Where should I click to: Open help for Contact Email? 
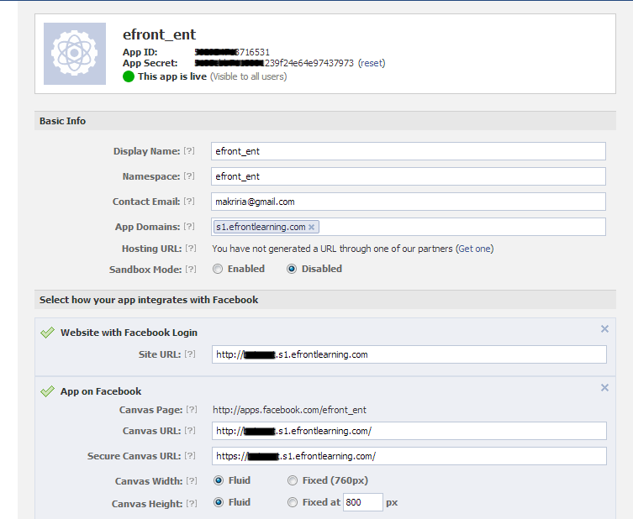point(189,202)
